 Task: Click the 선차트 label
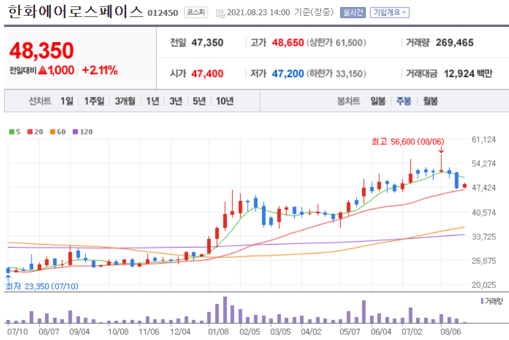pos(40,101)
